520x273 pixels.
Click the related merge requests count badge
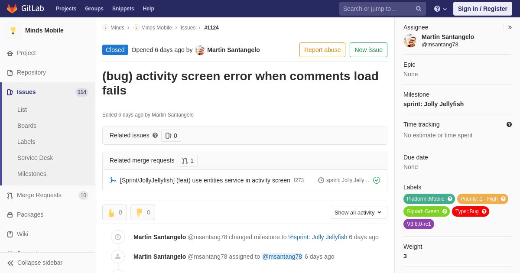188,161
